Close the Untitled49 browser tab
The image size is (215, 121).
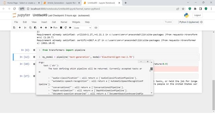119,3
